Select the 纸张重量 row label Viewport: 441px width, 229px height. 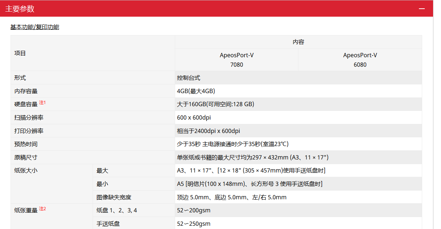[26, 211]
